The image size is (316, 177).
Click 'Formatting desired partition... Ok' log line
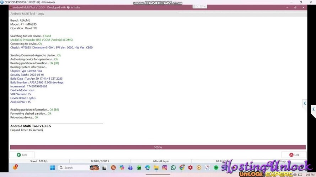31,114
